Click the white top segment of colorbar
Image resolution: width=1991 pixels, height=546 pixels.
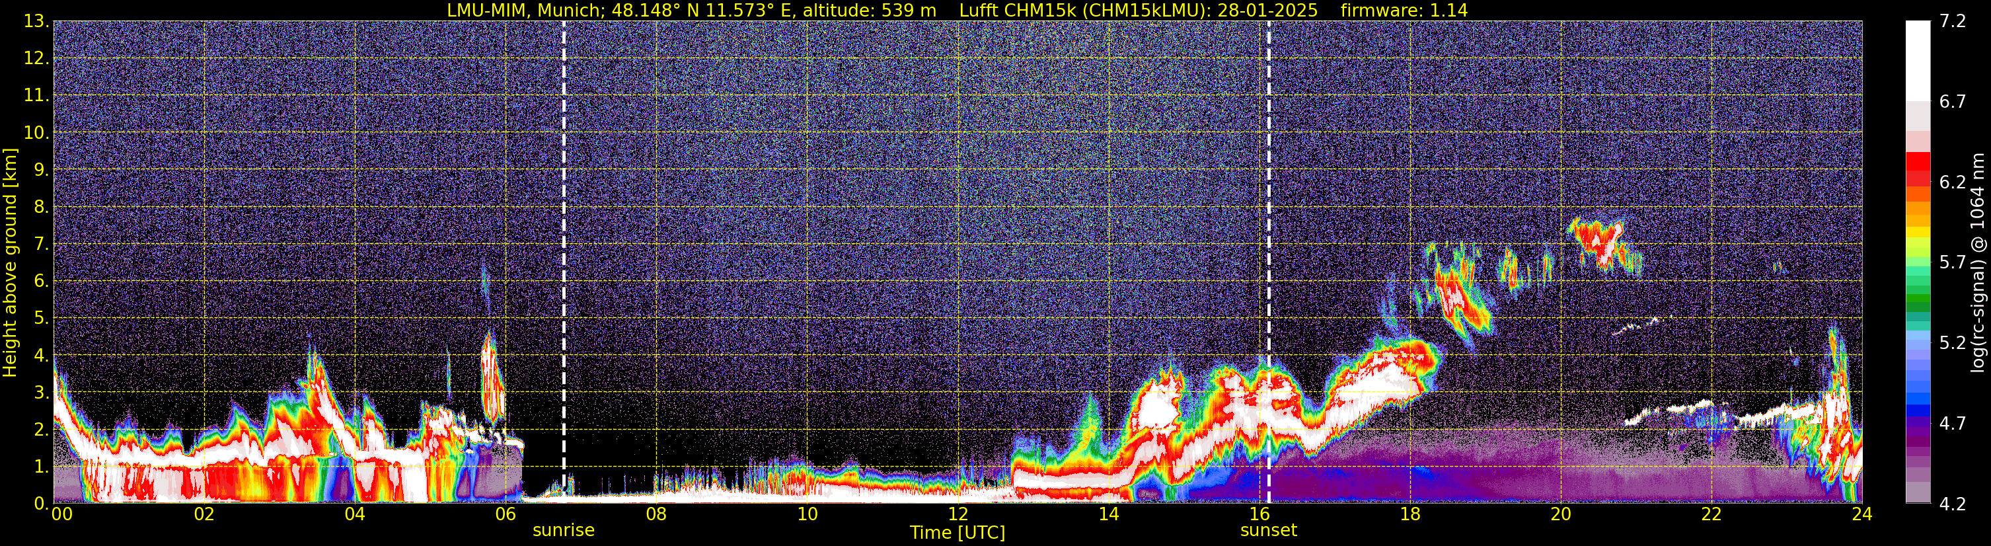tap(1918, 61)
